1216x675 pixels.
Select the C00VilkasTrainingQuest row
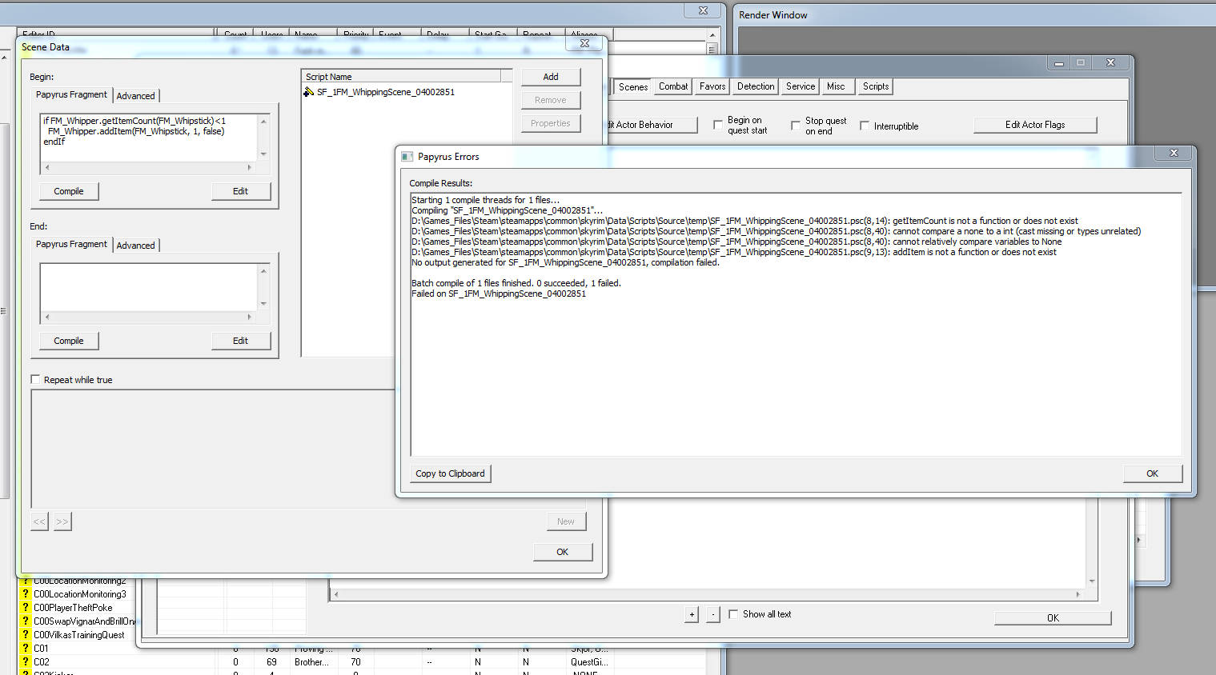pyautogui.click(x=79, y=635)
